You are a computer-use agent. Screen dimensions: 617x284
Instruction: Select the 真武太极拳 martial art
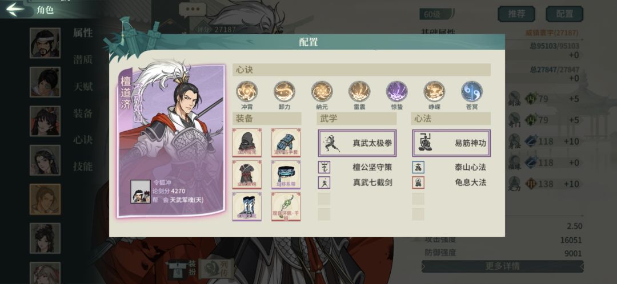pos(357,143)
